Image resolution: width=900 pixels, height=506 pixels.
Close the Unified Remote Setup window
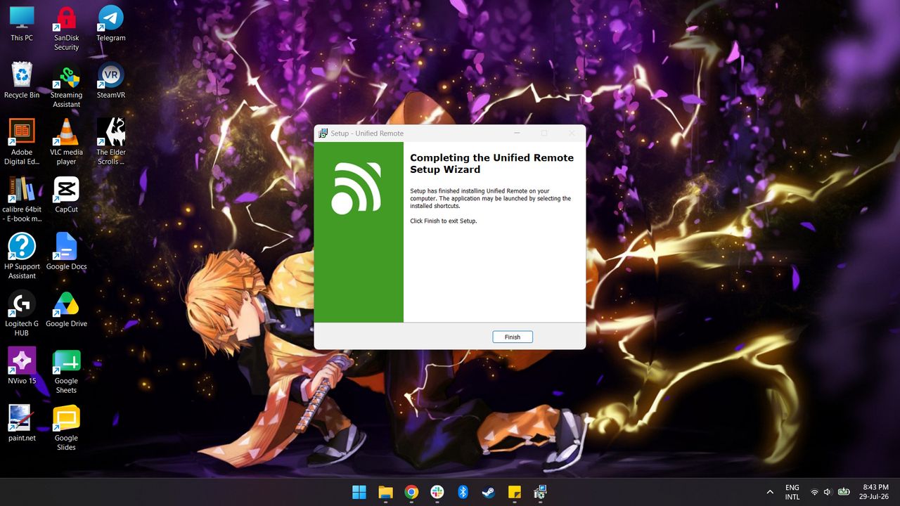572,133
